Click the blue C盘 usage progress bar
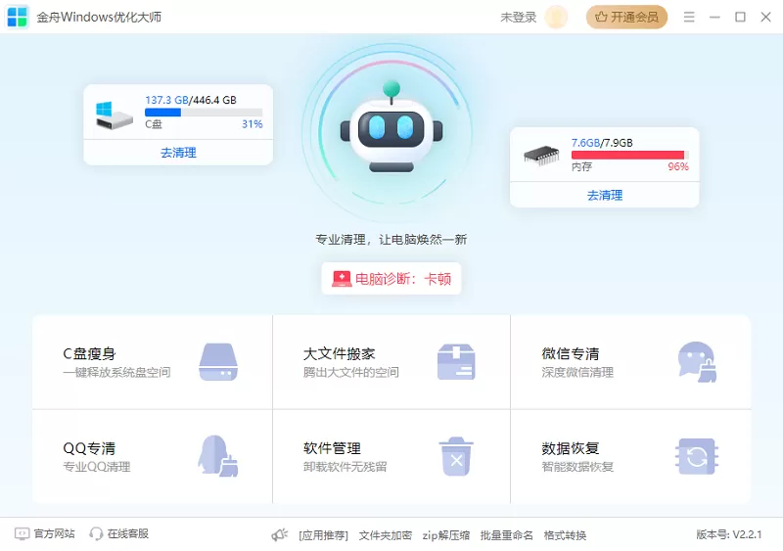This screenshot has width=783, height=551. 204,113
